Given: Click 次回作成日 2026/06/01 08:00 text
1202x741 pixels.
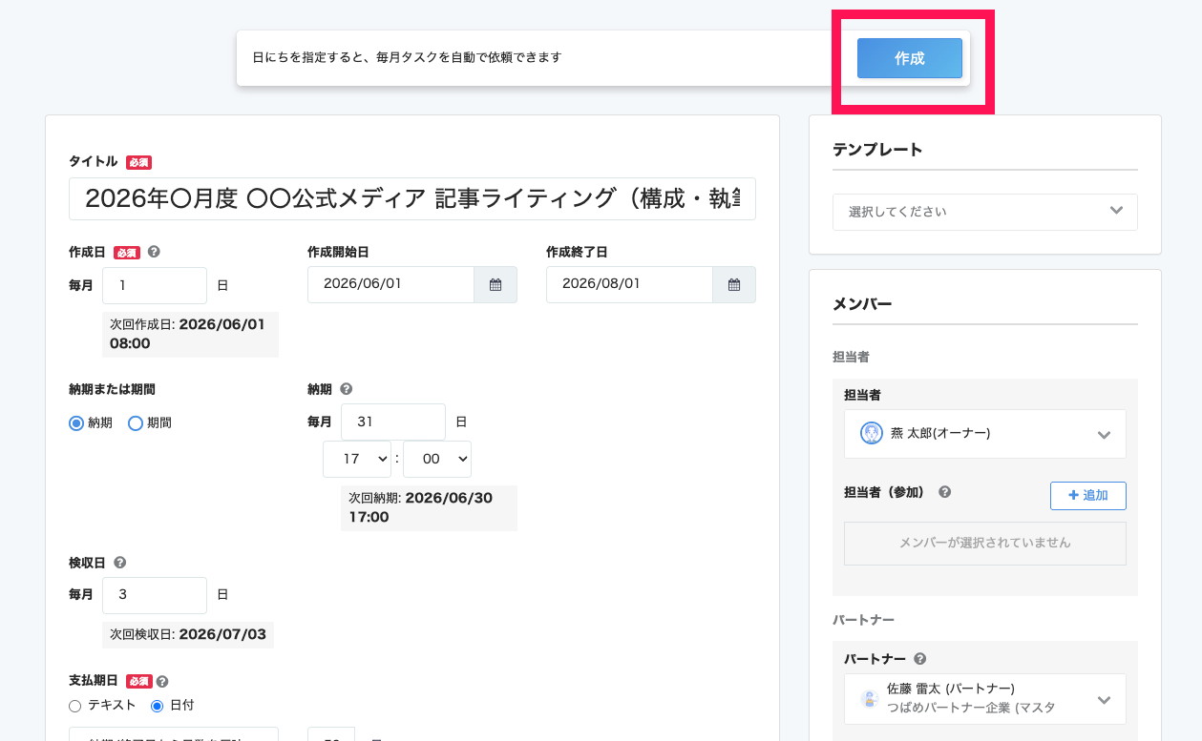Looking at the screenshot, I should pyautogui.click(x=190, y=334).
